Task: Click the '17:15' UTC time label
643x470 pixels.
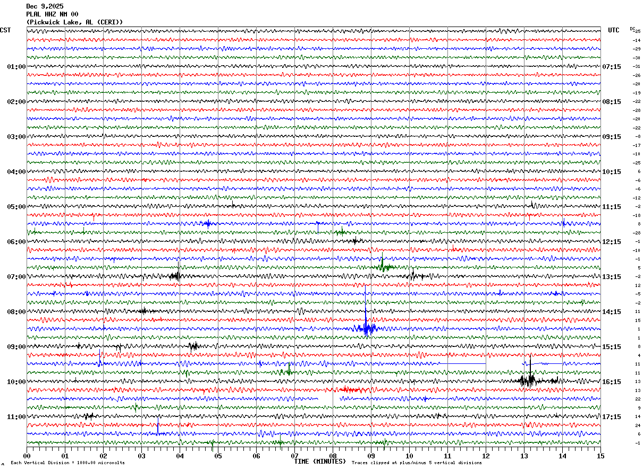Action: 612,417
